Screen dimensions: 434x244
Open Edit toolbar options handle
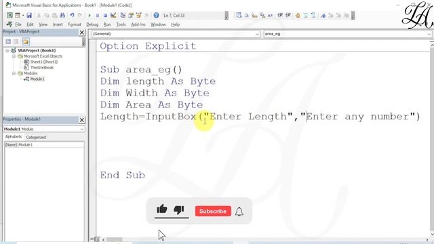[x=353, y=16]
